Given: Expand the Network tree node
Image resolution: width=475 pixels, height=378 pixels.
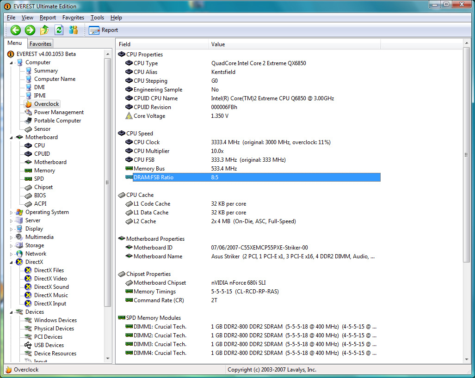Looking at the screenshot, I should (x=11, y=254).
